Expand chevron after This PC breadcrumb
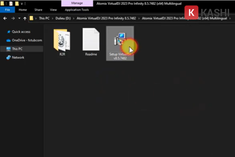Screen dimensions: 235x157 (52, 18)
